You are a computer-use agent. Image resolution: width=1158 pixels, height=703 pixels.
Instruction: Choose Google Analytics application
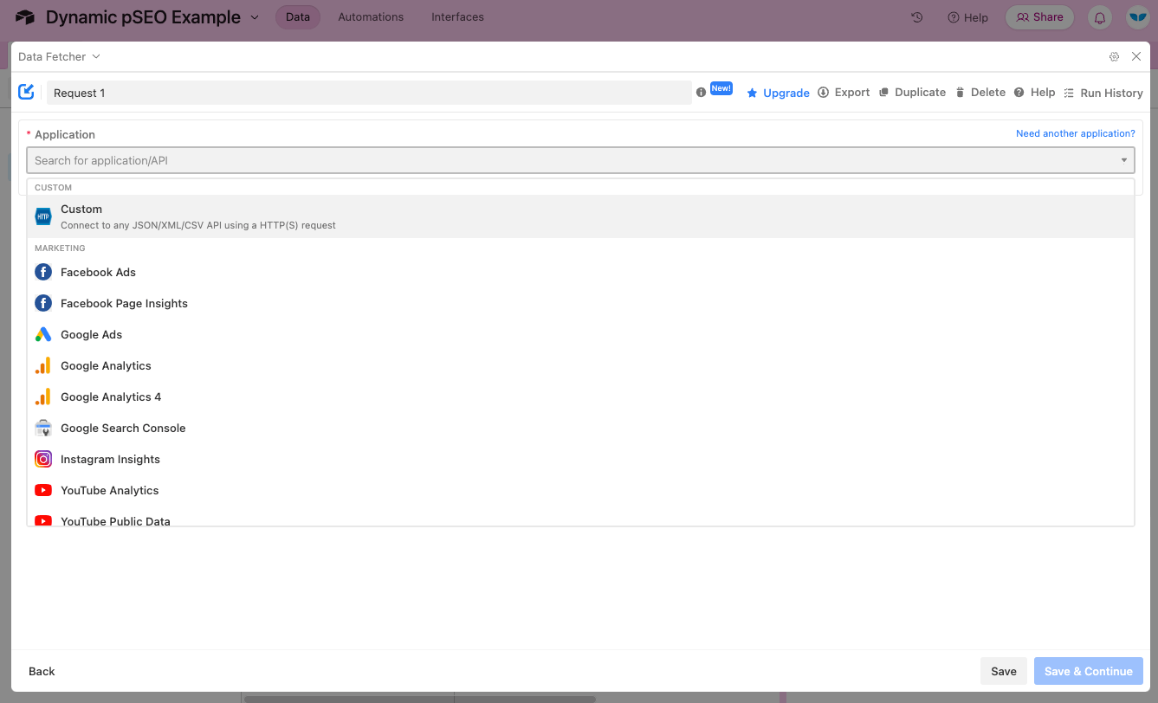click(x=580, y=365)
